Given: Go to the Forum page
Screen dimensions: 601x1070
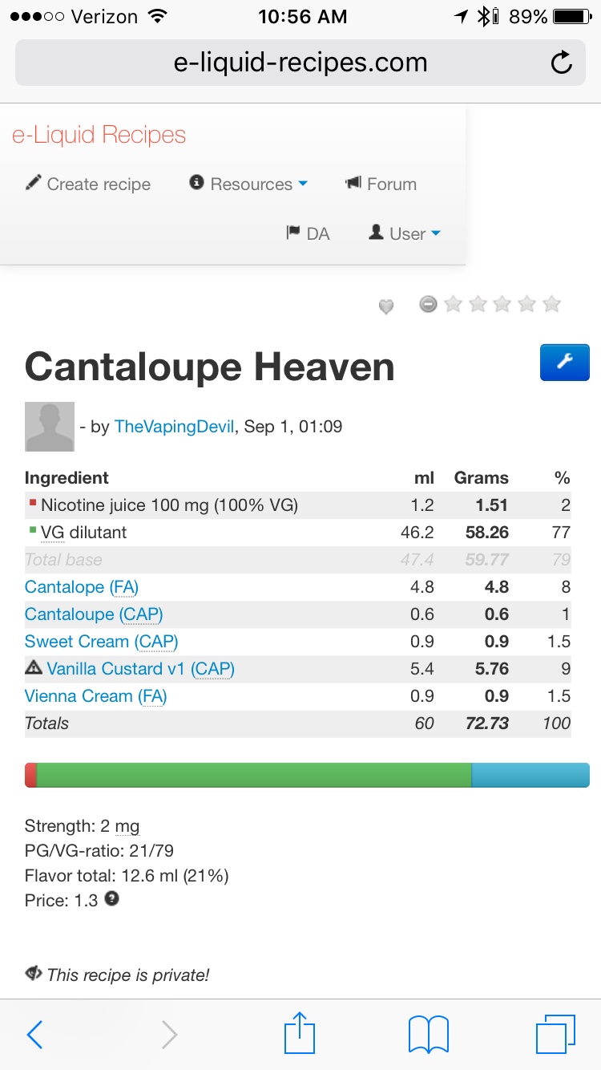Looking at the screenshot, I should coord(381,184).
